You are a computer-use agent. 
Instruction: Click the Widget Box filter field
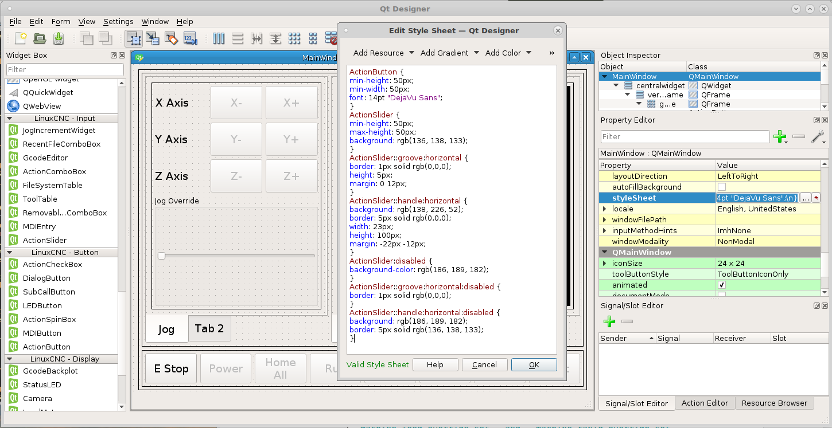65,69
